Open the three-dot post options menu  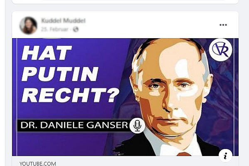223,25
